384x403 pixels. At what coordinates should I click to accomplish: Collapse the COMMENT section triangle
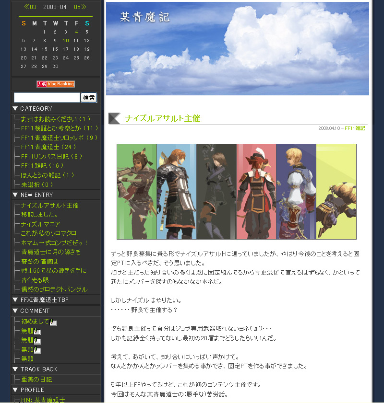tap(15, 311)
